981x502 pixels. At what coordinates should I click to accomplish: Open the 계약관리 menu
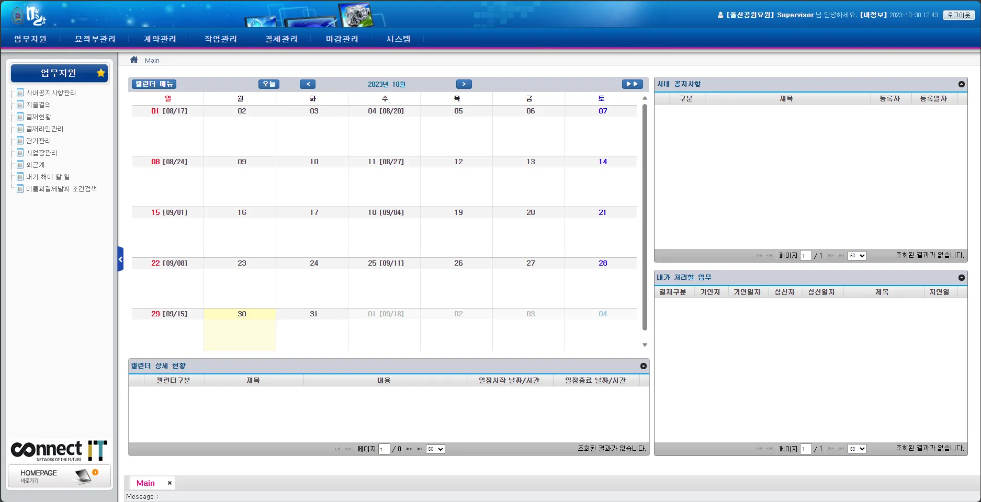pos(160,39)
